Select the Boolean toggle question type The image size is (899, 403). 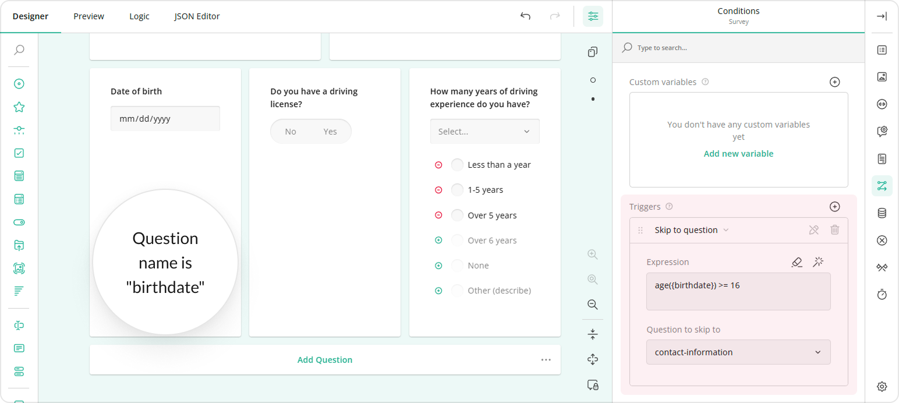click(x=19, y=222)
